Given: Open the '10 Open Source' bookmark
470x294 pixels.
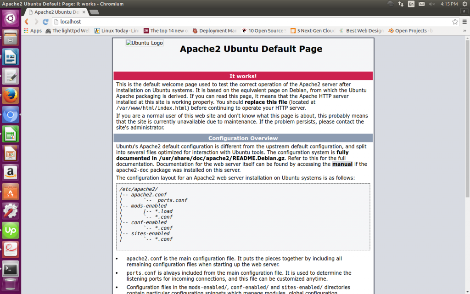Looking at the screenshot, I should click(264, 31).
